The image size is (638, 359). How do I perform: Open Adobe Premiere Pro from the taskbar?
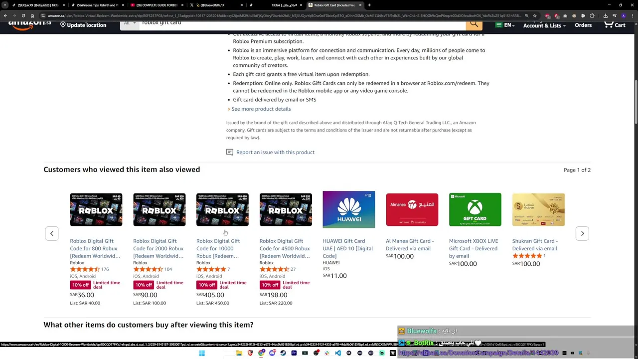coord(294,353)
